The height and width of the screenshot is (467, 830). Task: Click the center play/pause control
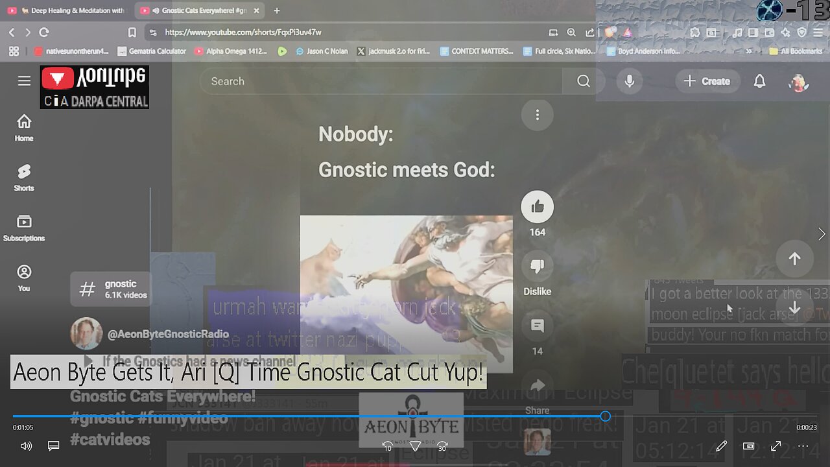click(415, 446)
